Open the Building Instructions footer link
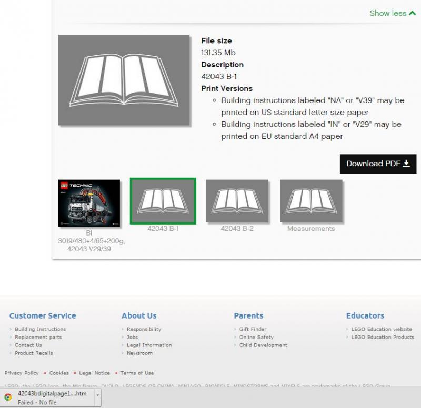Screen dimensions: 421x408 pyautogui.click(x=40, y=329)
